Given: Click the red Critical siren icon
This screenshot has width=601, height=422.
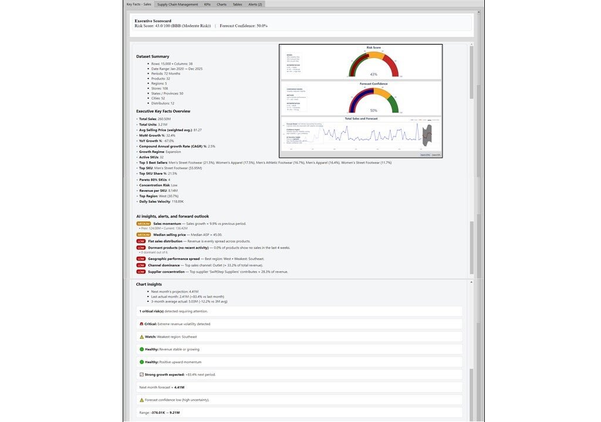Looking at the screenshot, I should [x=141, y=324].
